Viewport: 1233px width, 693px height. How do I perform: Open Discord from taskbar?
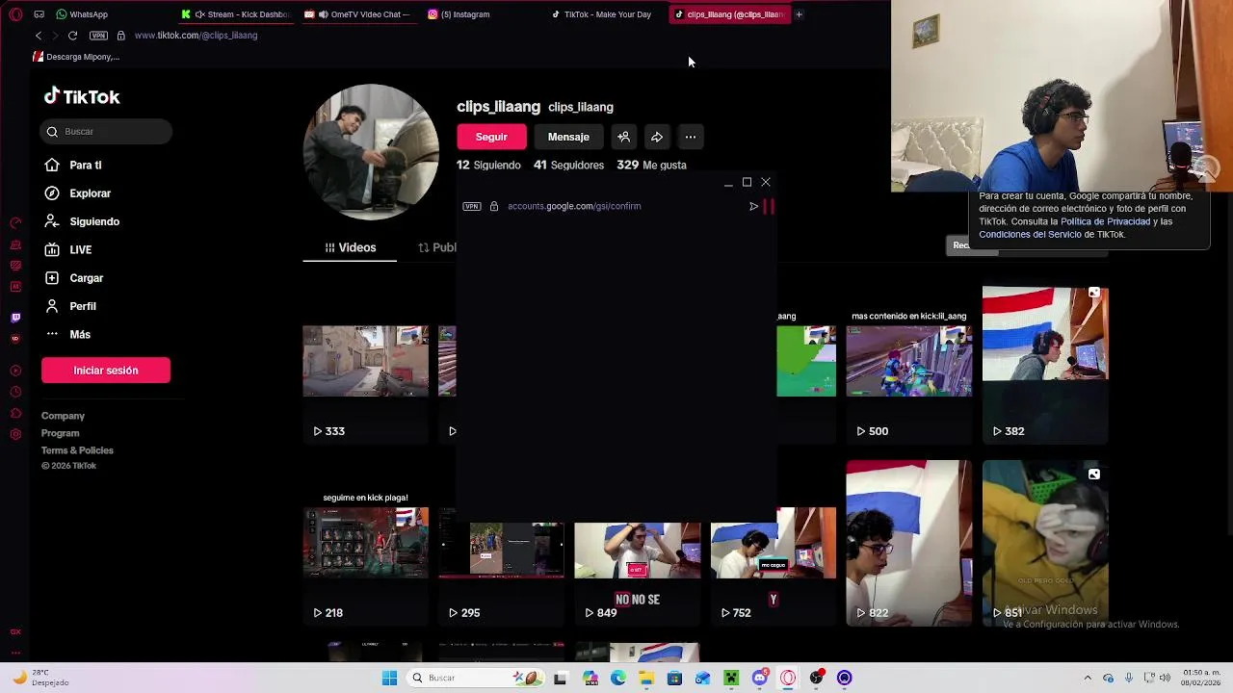(760, 678)
